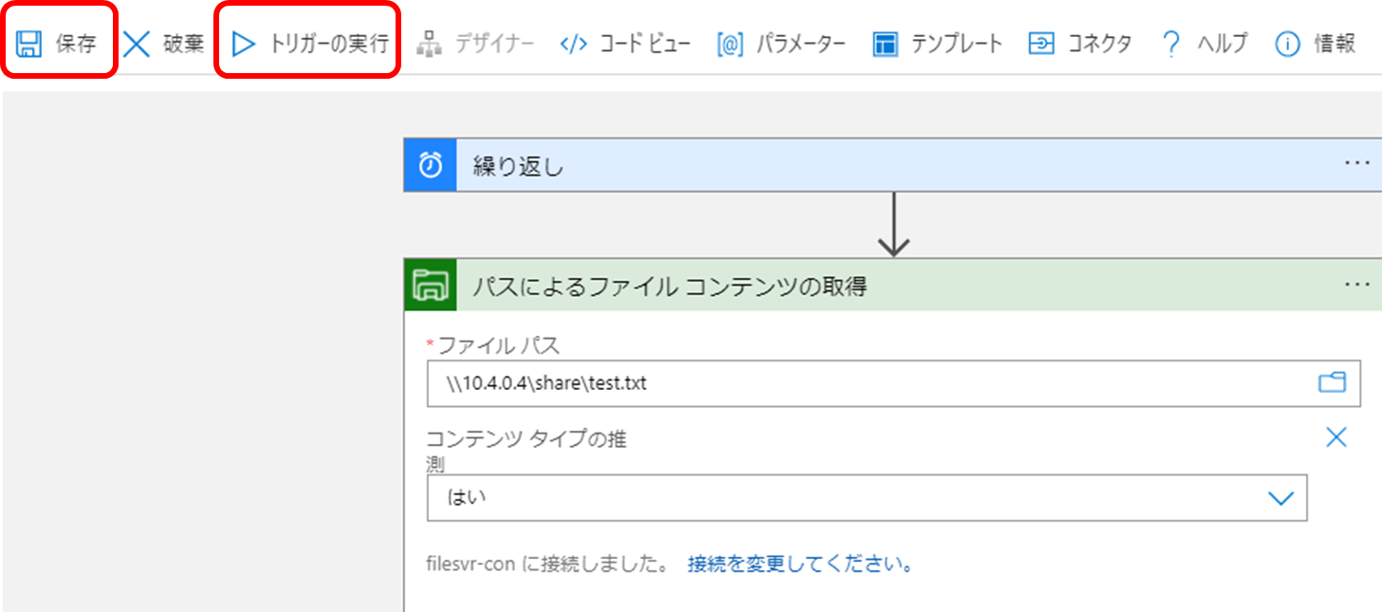Image resolution: width=1382 pixels, height=612 pixels.
Task: Click パスによるファイル コンテンツの取得 step title
Action: click(670, 287)
